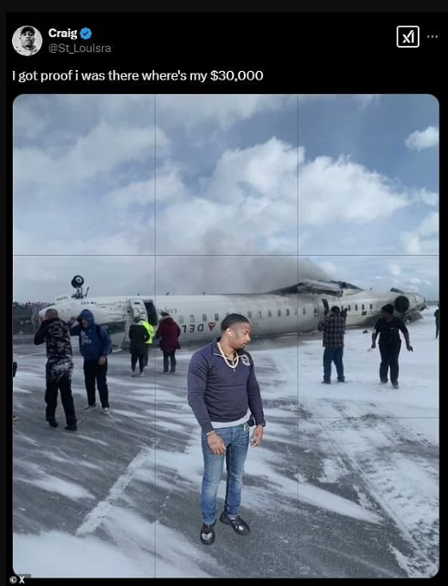
Task: Open the @St_Louisra handle link
Action: 80,48
